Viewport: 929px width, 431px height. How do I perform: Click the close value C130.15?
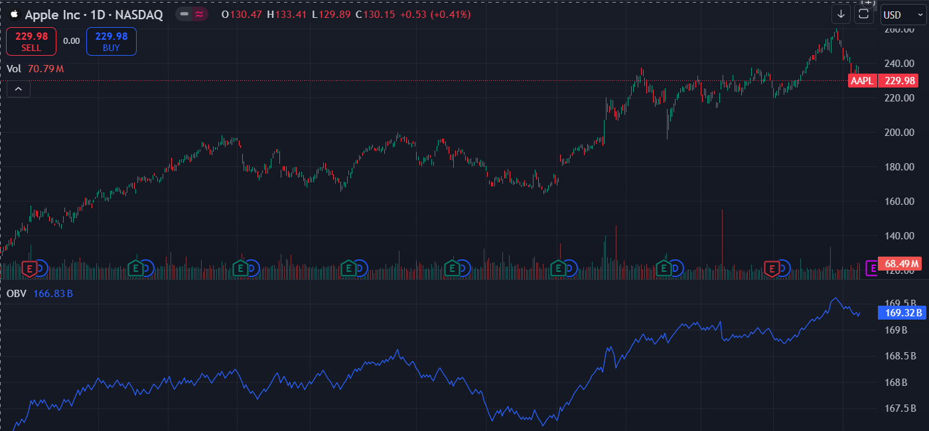pos(376,14)
